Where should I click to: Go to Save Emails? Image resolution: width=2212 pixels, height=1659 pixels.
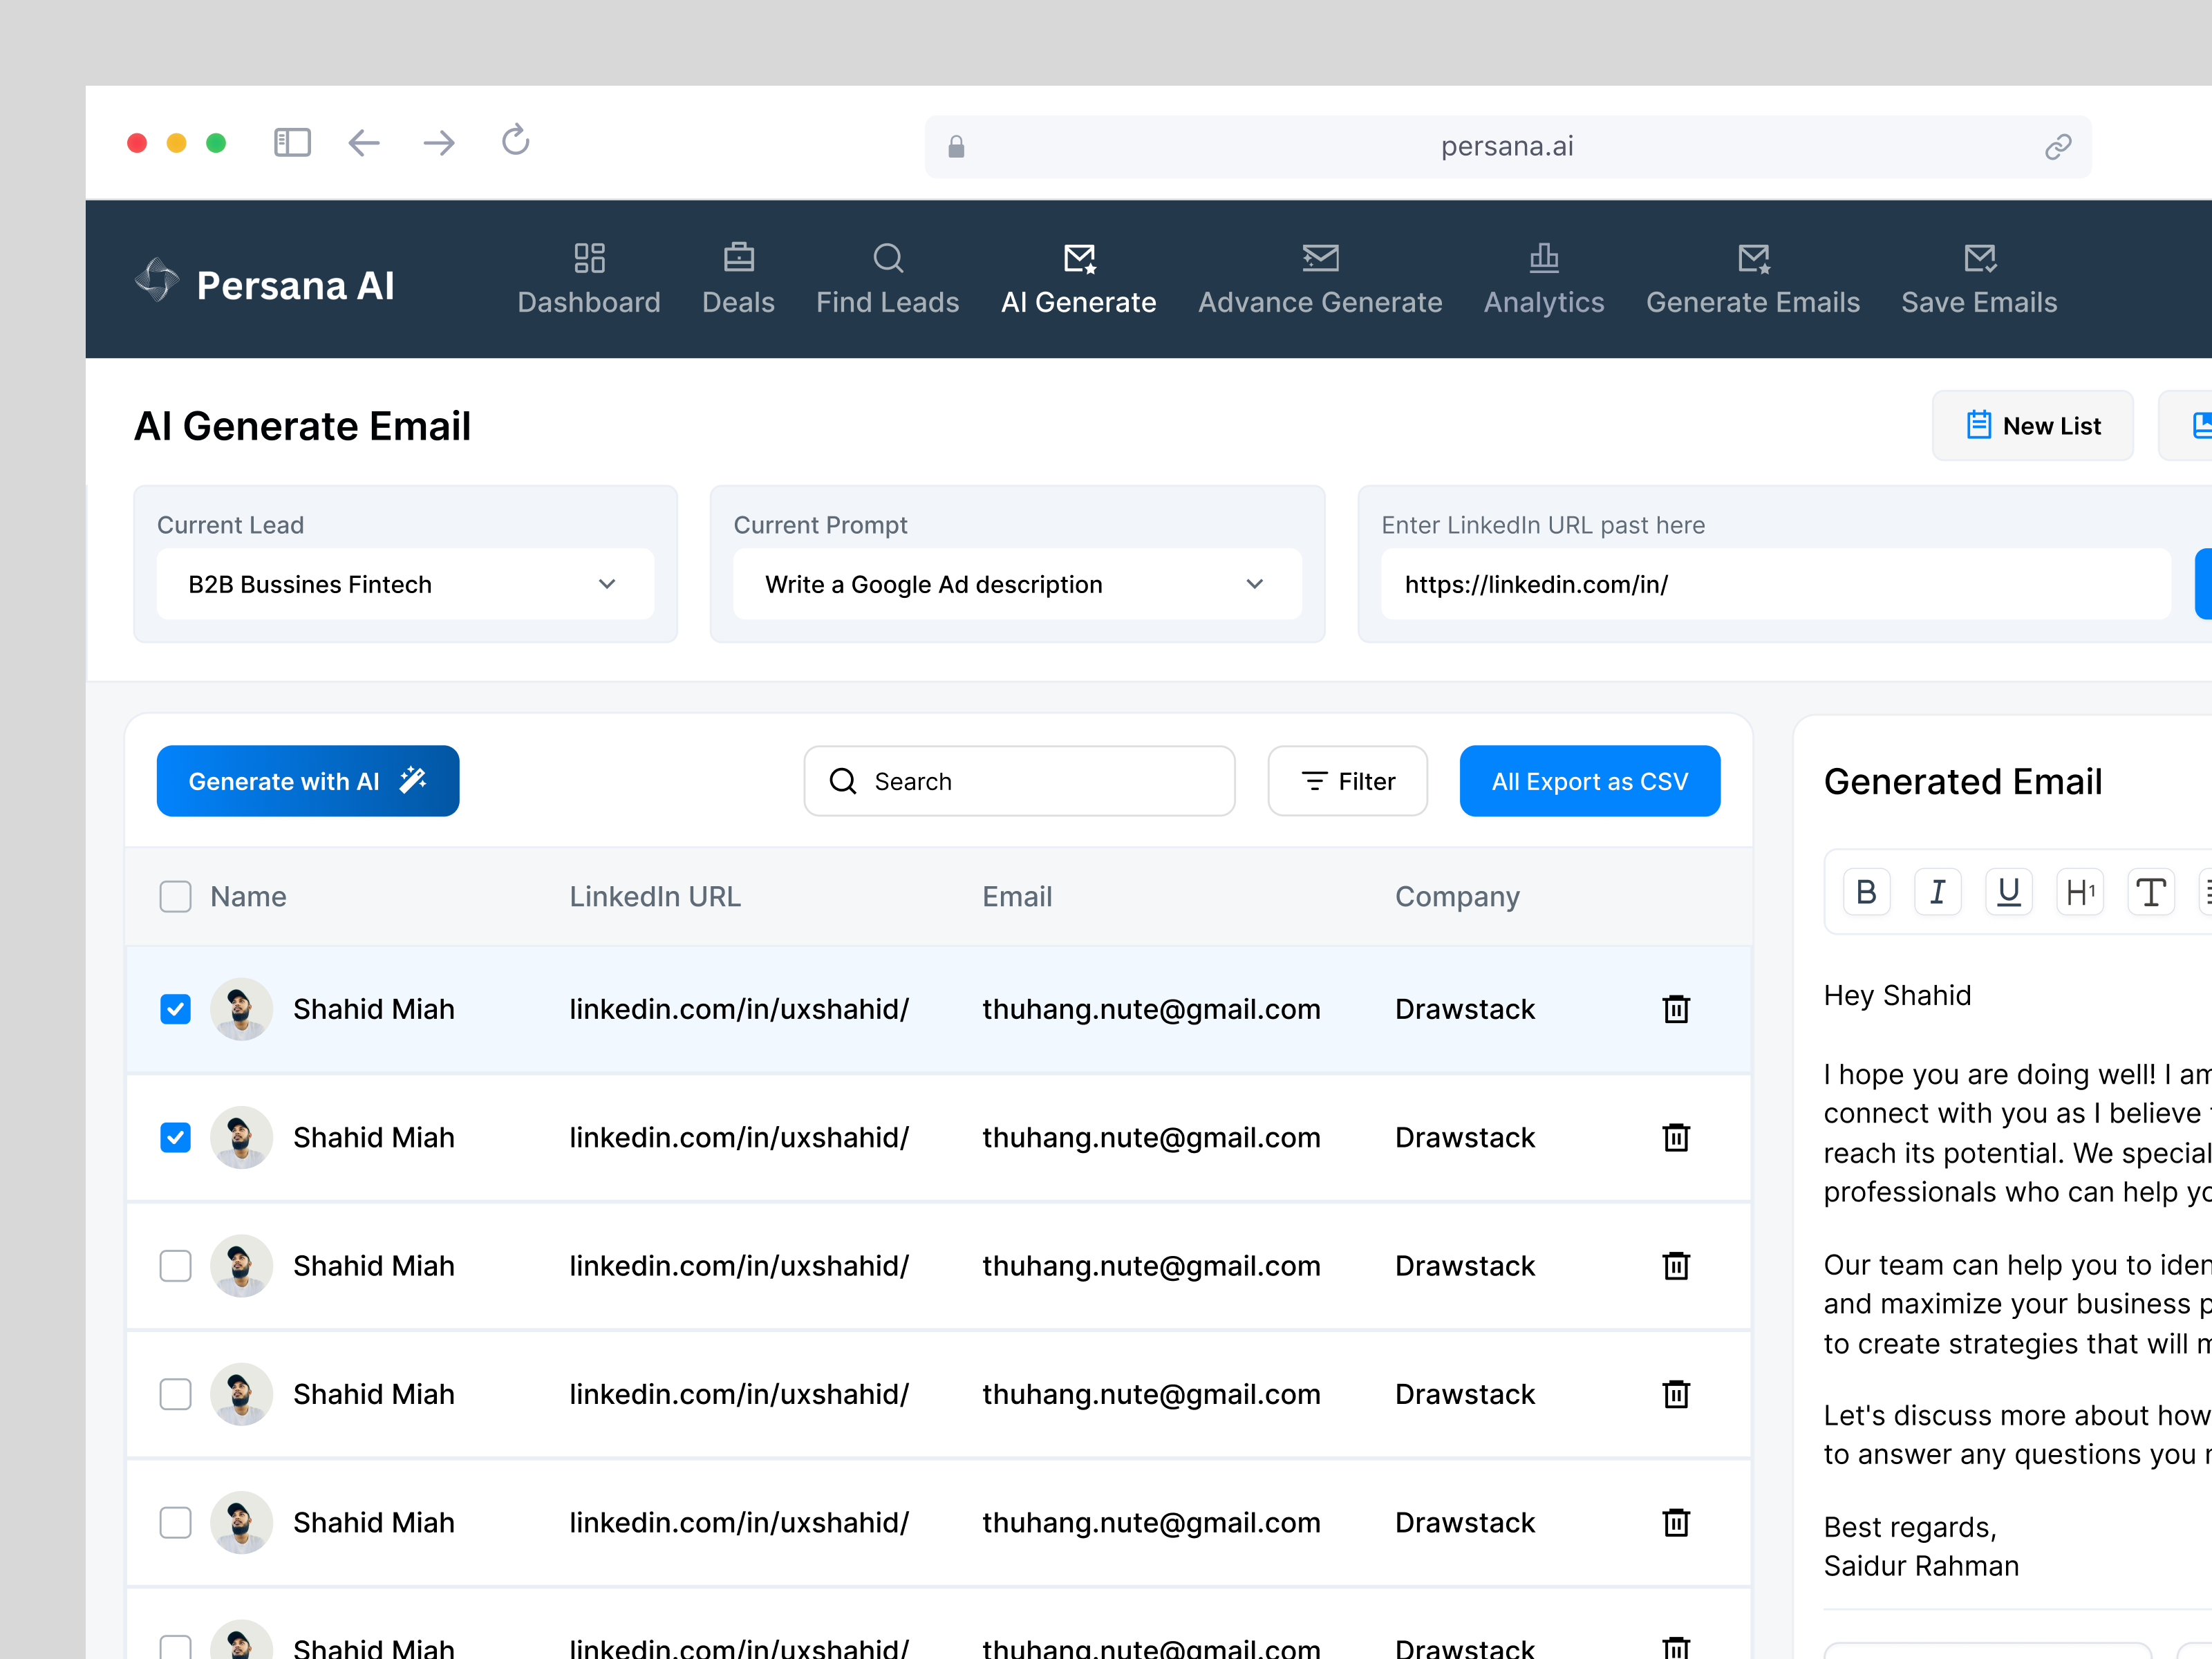[x=1978, y=280]
